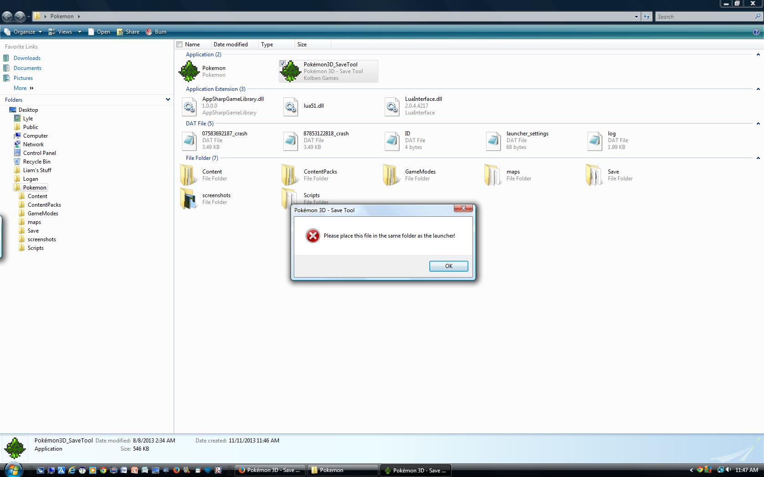Image resolution: width=764 pixels, height=477 pixels.
Task: Select ContentPacks in the folder tree
Action: coord(44,205)
